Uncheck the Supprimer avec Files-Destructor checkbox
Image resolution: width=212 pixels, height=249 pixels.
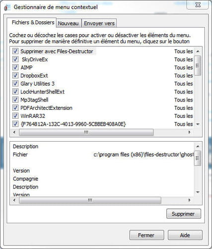click(15, 51)
